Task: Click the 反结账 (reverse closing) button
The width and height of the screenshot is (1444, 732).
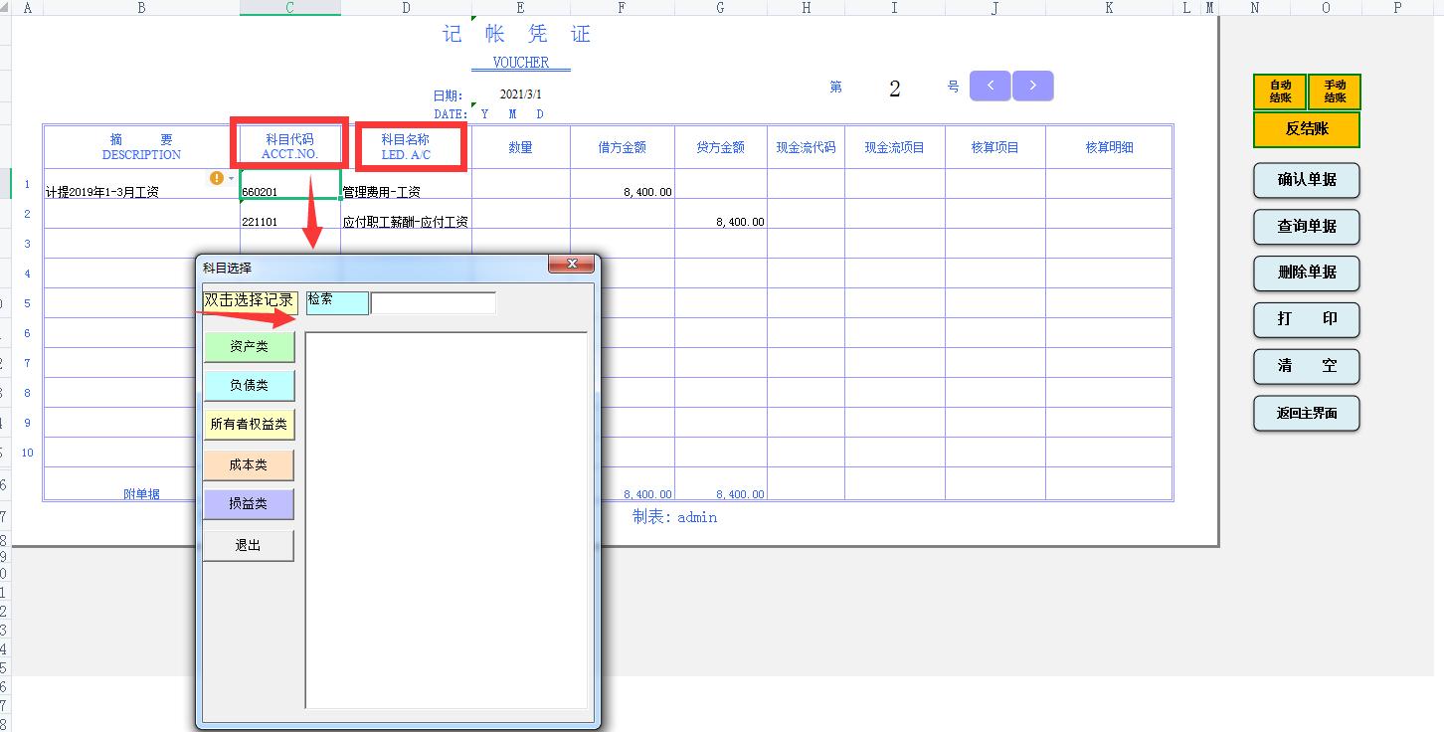Action: [1306, 130]
